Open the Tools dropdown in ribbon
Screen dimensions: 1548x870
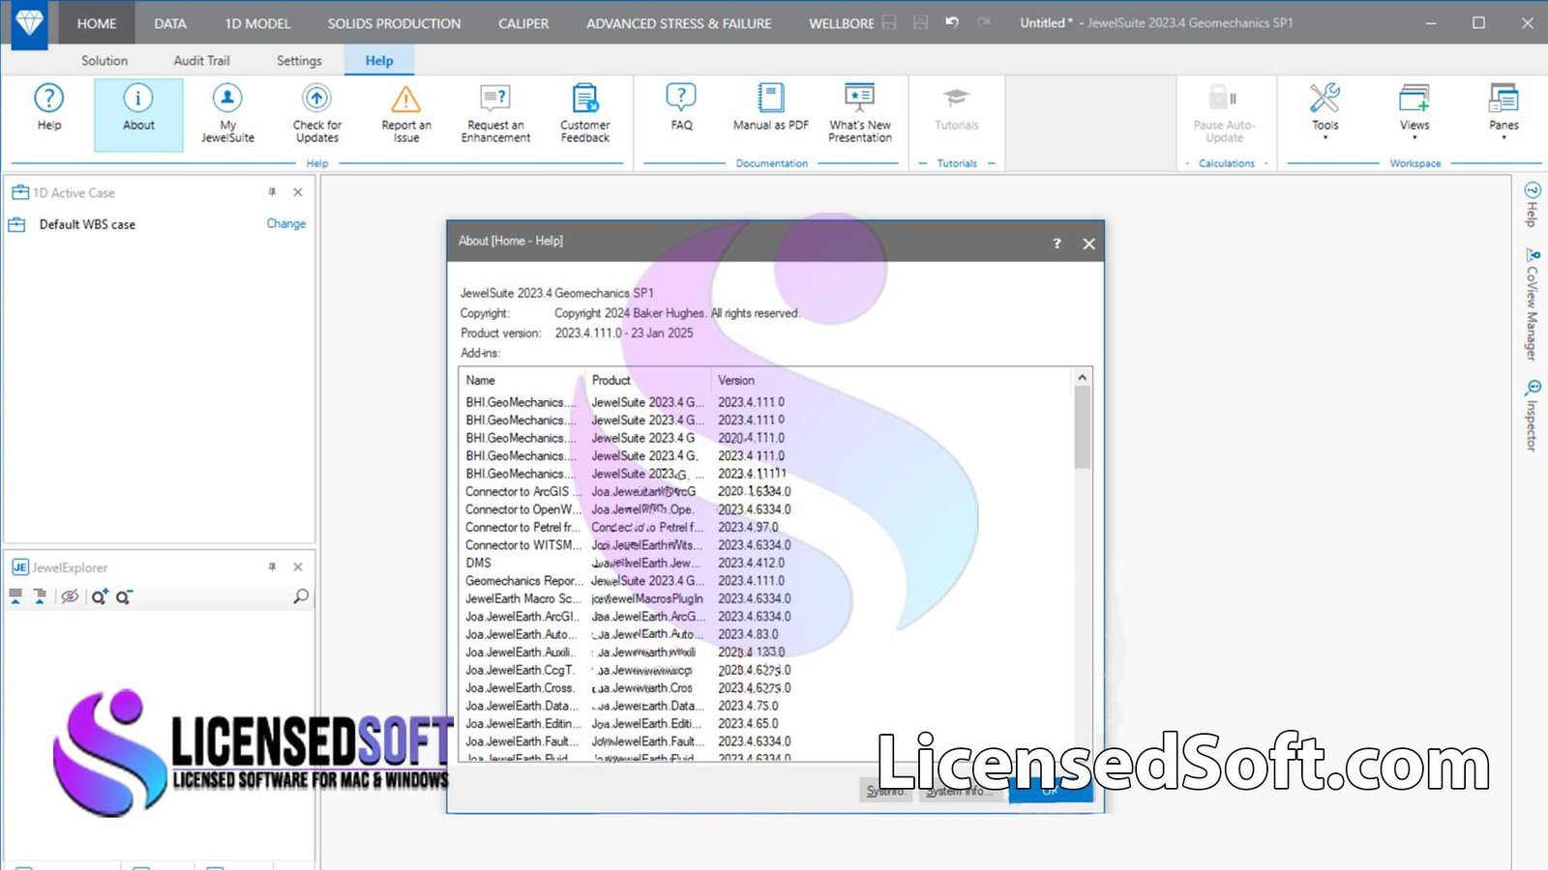tap(1325, 110)
